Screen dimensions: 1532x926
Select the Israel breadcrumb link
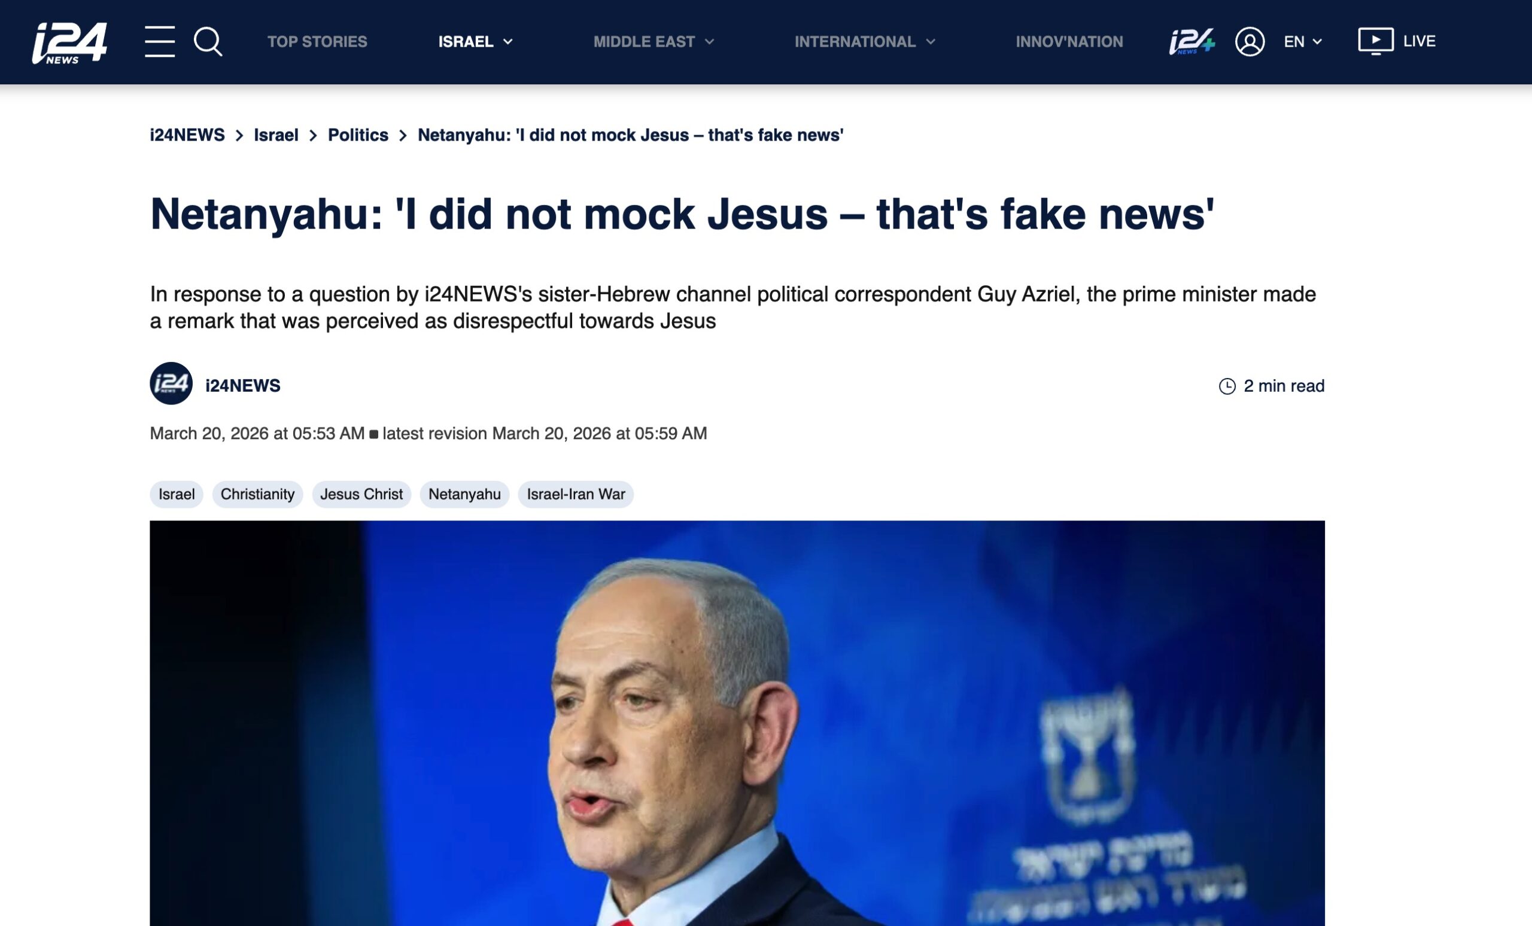[276, 135]
